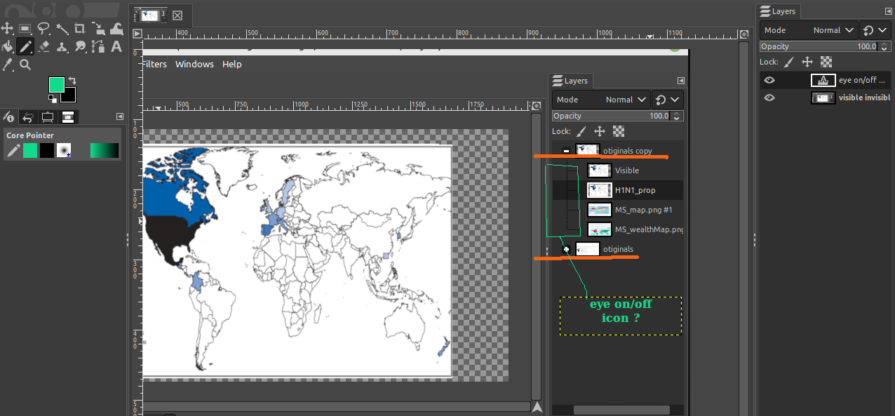Pick the Crop tool
The image size is (895, 416).
click(80, 29)
